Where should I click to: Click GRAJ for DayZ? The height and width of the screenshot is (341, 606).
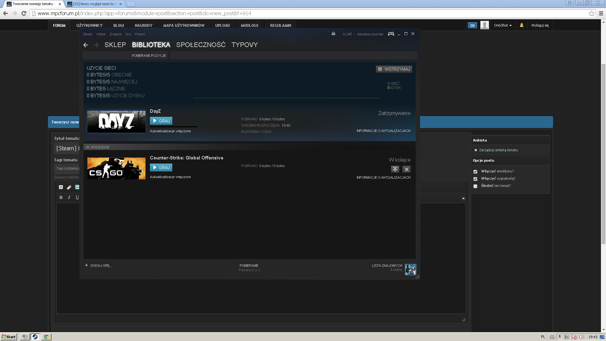[x=161, y=121]
